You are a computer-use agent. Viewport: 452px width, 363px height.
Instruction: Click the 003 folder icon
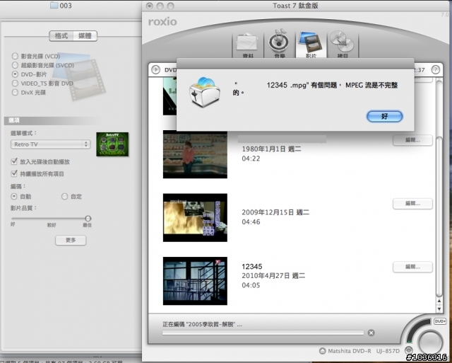(54, 5)
